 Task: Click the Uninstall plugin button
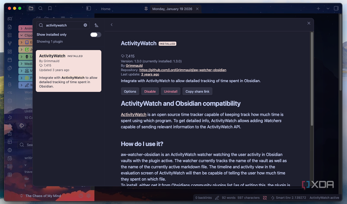171,91
